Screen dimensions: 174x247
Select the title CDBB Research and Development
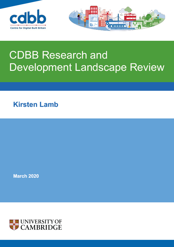coord(87,61)
